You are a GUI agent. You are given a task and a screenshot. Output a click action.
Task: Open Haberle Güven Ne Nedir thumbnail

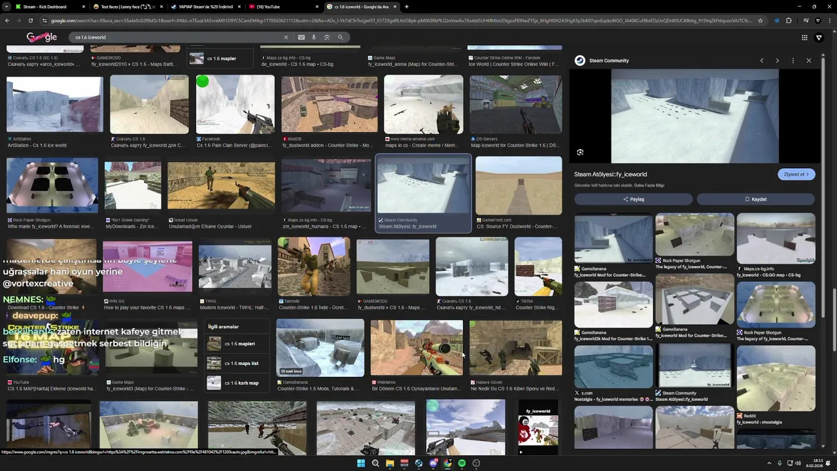coord(516,348)
